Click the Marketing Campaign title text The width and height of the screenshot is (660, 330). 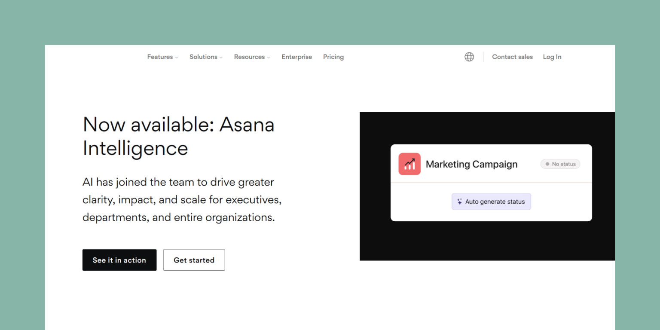click(471, 164)
